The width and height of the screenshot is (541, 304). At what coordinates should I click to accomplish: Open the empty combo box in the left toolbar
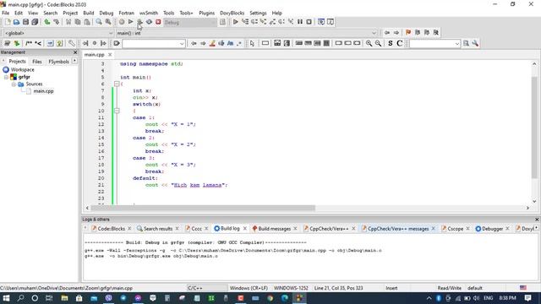154,44
